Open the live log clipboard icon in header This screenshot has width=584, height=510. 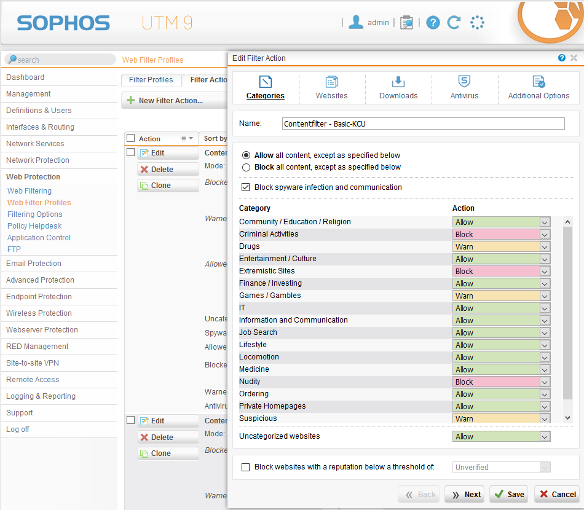click(406, 22)
